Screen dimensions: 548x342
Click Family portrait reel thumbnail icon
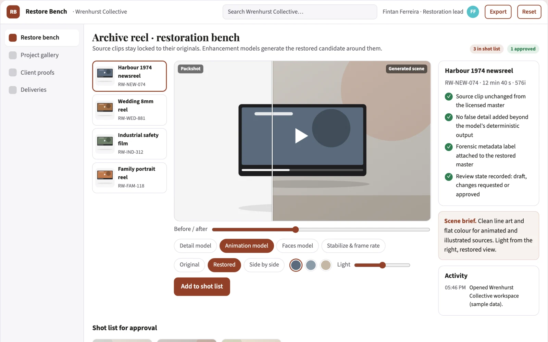coord(105,178)
